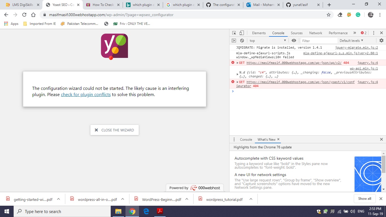Open the Friv bookmark
The width and height of the screenshot is (386, 217).
click(x=132, y=24)
